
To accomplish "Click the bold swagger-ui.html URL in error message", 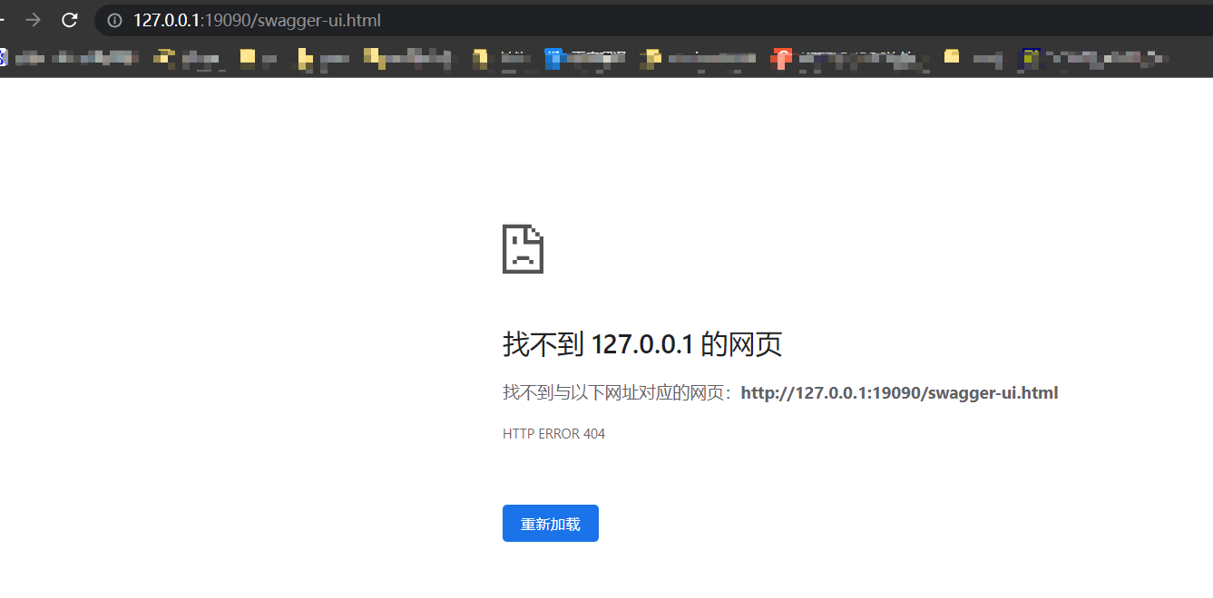I will (898, 393).
